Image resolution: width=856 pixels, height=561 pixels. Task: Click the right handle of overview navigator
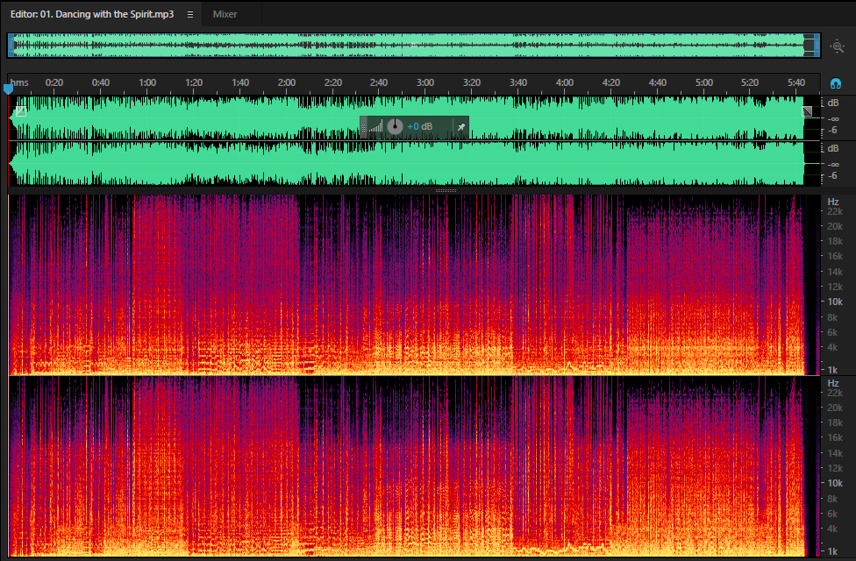pos(817,46)
